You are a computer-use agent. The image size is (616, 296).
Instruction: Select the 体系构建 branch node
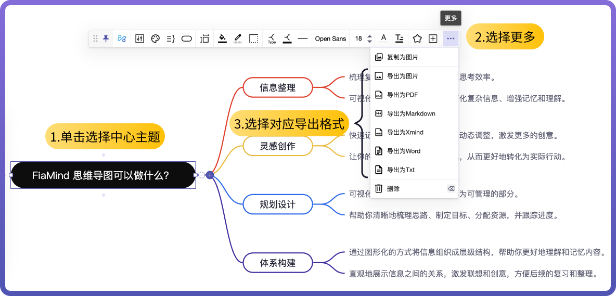tap(278, 263)
